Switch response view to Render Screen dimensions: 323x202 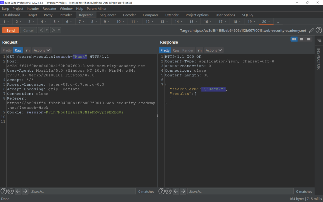point(188,50)
